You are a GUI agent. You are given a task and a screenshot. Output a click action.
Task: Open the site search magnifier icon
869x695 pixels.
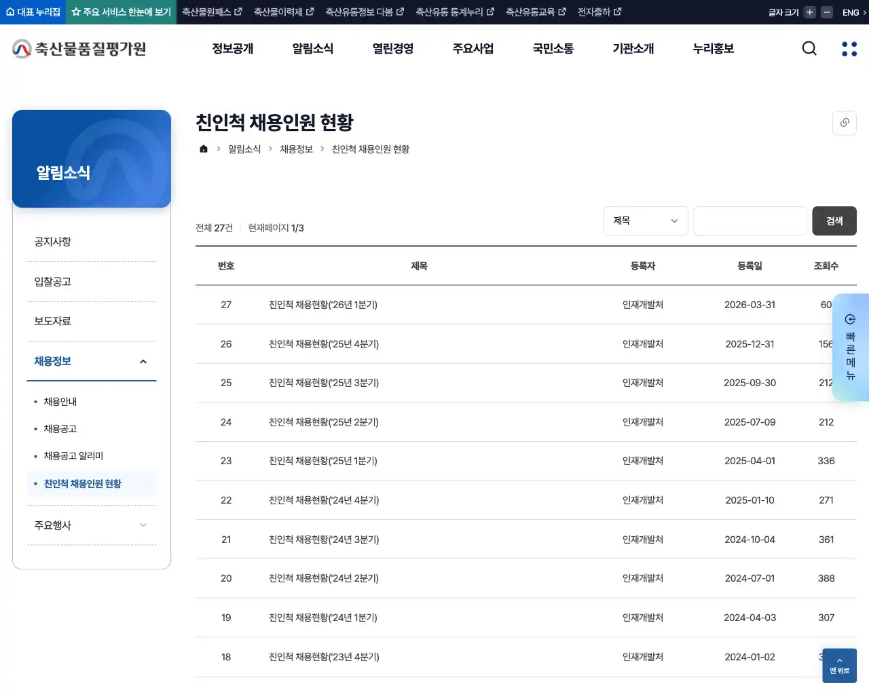click(809, 48)
